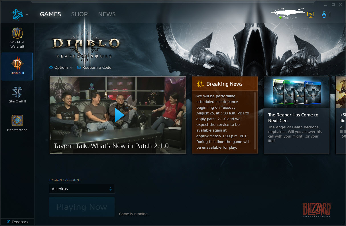Click the Breaking News panel scrollbar
Image resolution: width=346 pixels, height=226 pixels.
[x=255, y=121]
